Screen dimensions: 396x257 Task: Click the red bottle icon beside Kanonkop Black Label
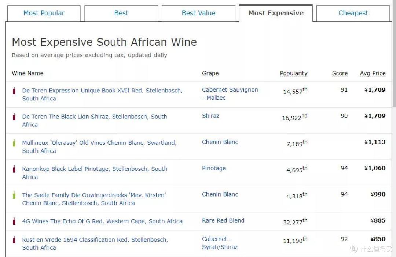14,169
